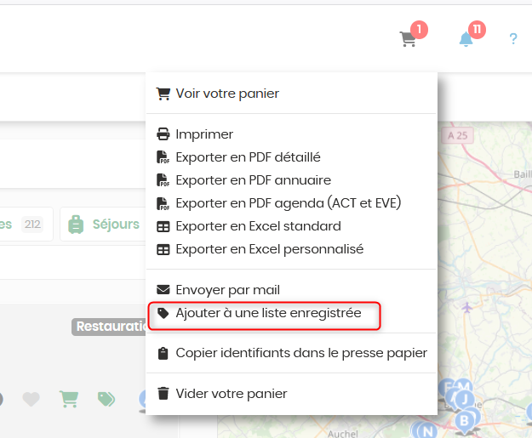The height and width of the screenshot is (438, 532).
Task: Select map marker labeled N
Action: click(x=427, y=431)
